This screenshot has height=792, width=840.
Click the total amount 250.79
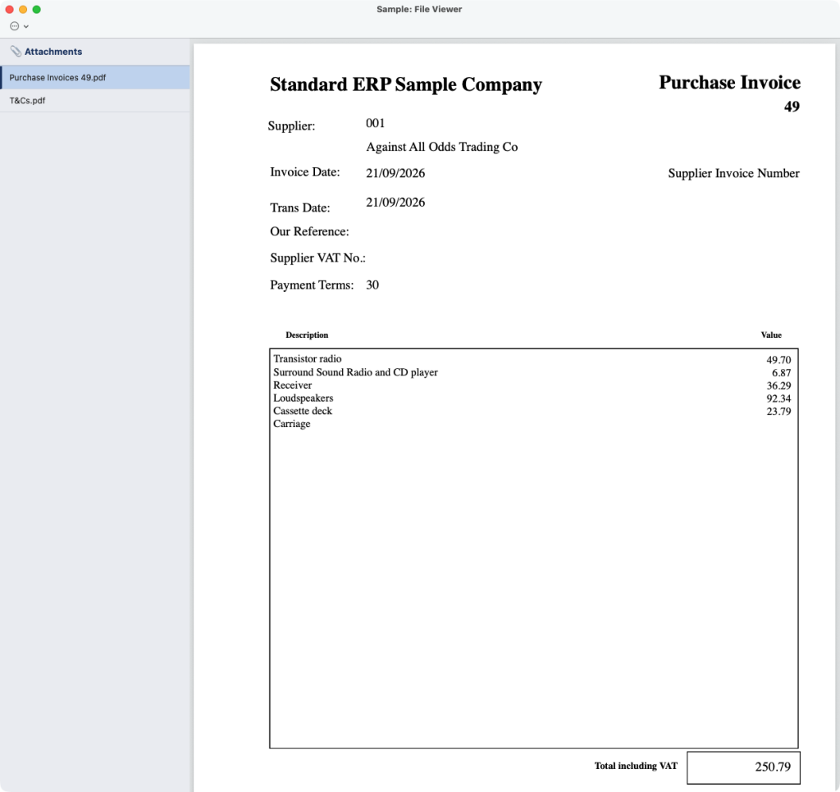773,767
